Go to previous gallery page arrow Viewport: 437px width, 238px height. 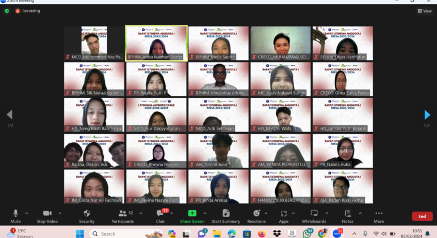(x=10, y=114)
